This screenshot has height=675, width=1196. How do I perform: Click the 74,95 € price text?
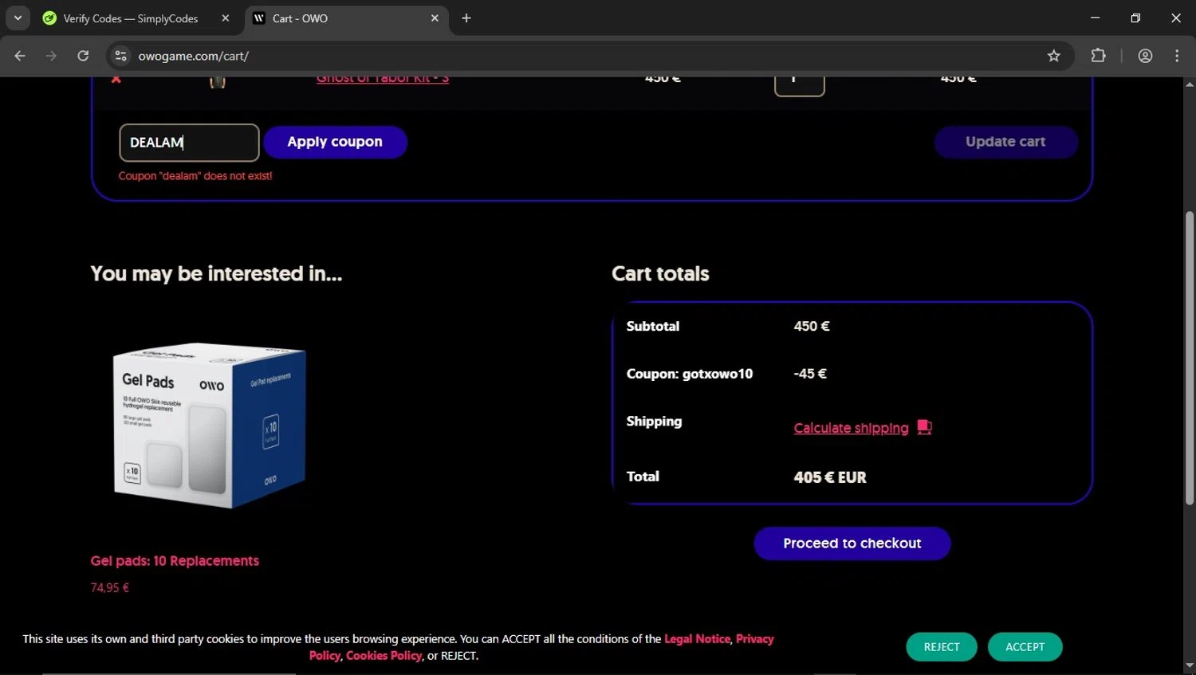[x=110, y=588]
